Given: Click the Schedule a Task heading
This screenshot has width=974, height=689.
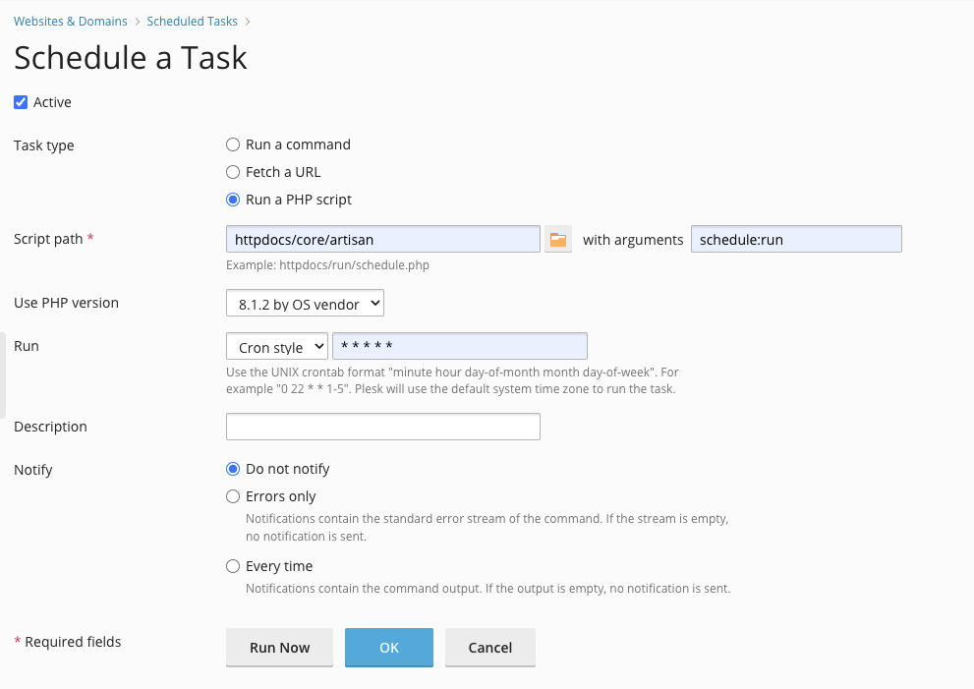Looking at the screenshot, I should 131,58.
